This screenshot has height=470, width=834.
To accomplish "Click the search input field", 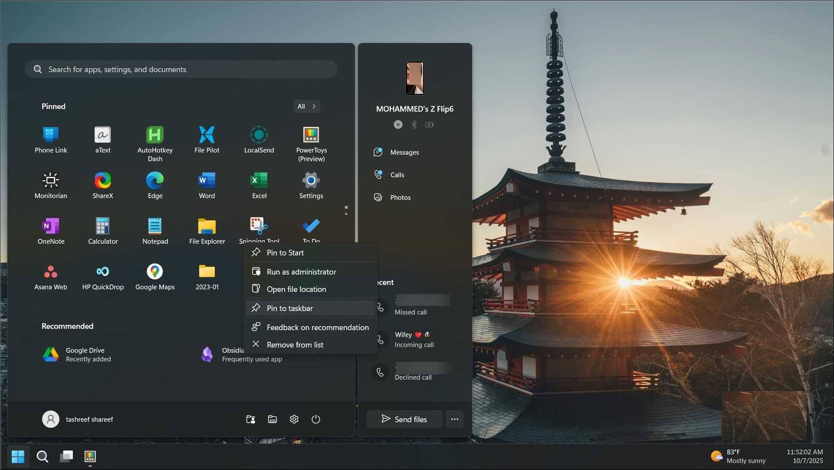I will (x=181, y=69).
